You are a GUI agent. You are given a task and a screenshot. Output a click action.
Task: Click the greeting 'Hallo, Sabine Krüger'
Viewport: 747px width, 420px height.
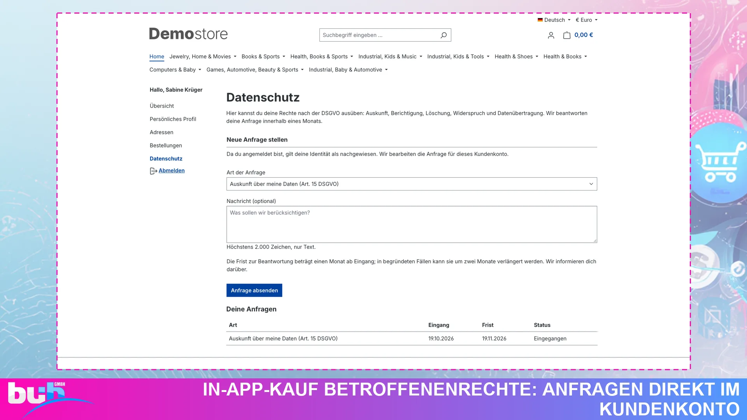tap(176, 89)
